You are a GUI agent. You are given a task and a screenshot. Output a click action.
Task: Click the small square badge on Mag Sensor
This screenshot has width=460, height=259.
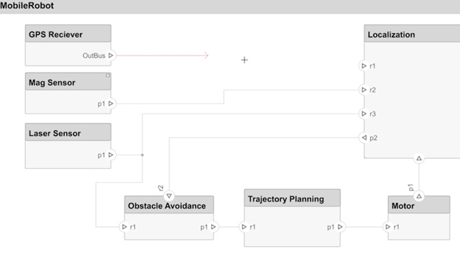tap(108, 76)
